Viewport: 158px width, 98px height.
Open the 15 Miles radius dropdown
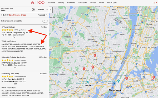click(43, 9)
